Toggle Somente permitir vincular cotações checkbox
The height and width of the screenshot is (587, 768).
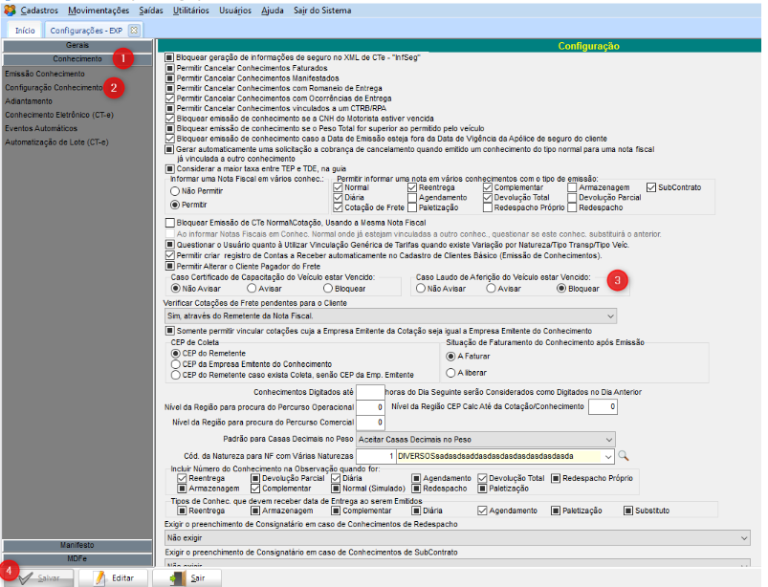tap(170, 331)
